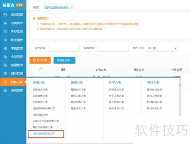Open 促销管理 via its tag icon
This screenshot has height=144, width=190.
tap(5, 65)
